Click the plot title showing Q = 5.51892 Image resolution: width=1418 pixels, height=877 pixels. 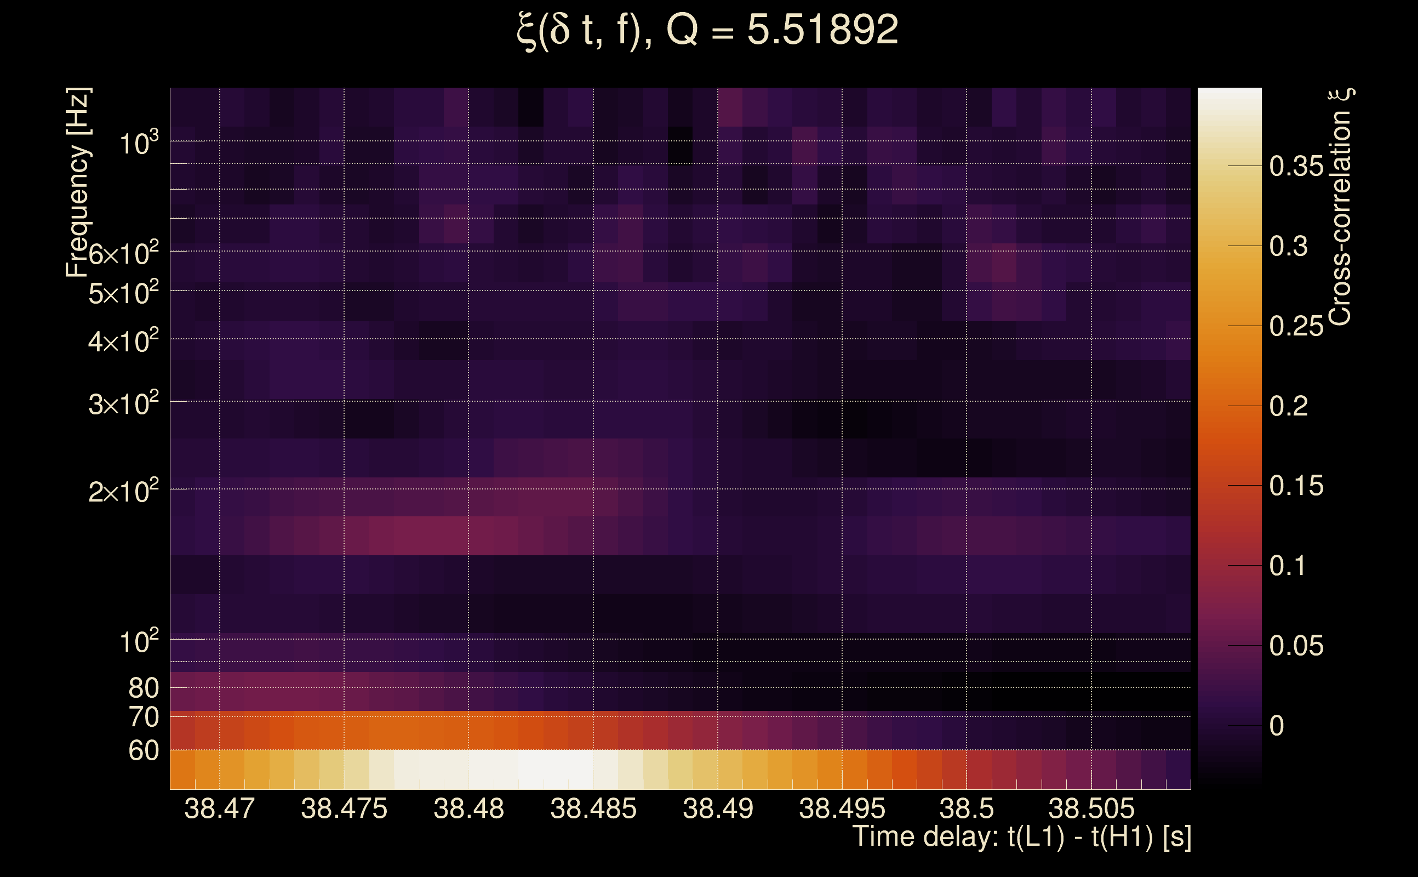point(707,30)
